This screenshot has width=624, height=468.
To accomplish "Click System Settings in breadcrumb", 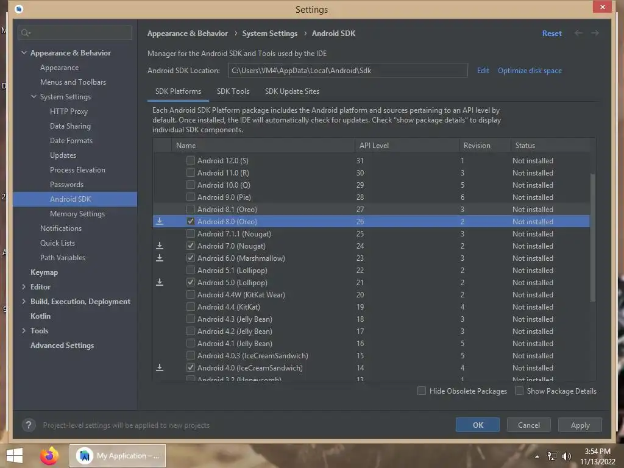I will click(269, 34).
